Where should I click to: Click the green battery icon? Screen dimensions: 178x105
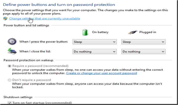click(85, 32)
